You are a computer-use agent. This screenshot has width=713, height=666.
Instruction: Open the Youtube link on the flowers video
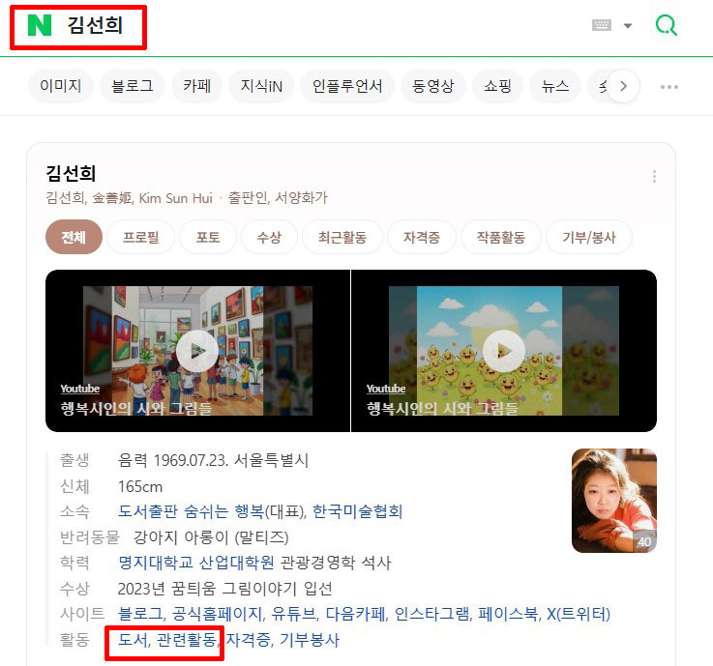(x=386, y=389)
